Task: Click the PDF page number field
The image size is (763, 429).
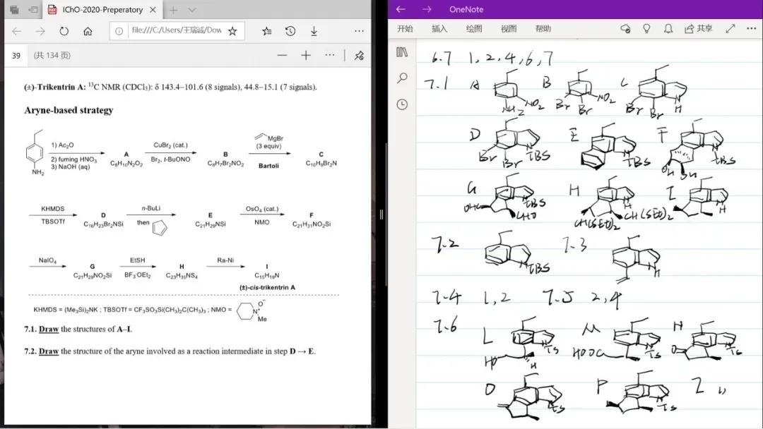Action: 16,56
